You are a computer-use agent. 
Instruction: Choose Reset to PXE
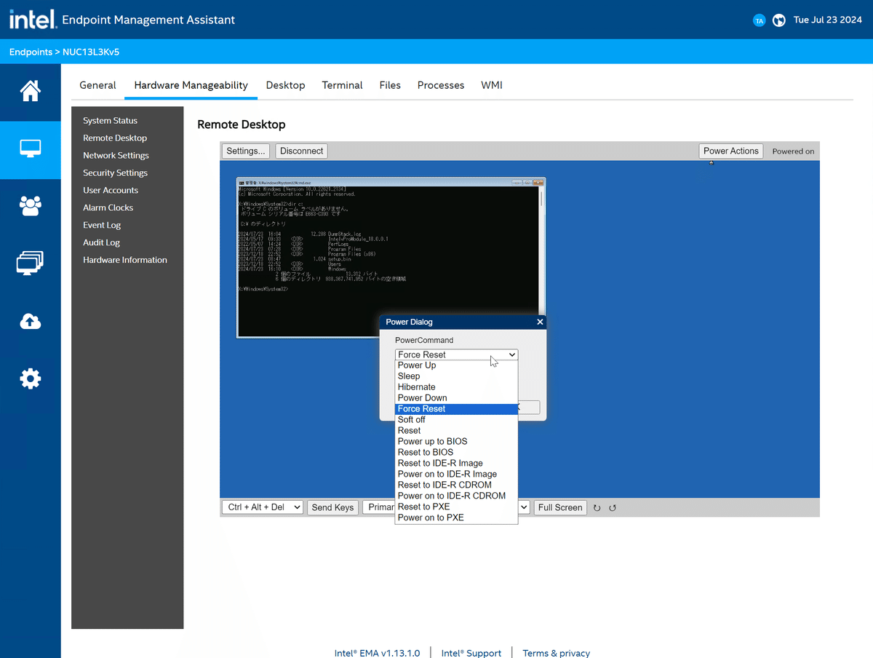tap(457, 507)
